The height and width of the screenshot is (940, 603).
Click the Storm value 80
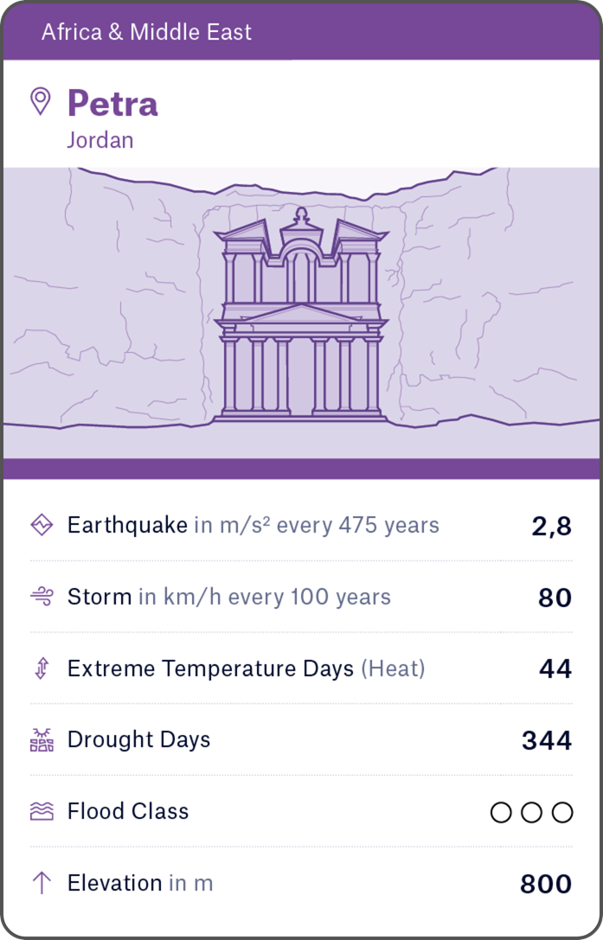[555, 598]
